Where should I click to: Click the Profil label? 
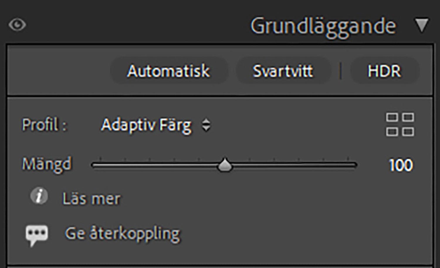[44, 125]
